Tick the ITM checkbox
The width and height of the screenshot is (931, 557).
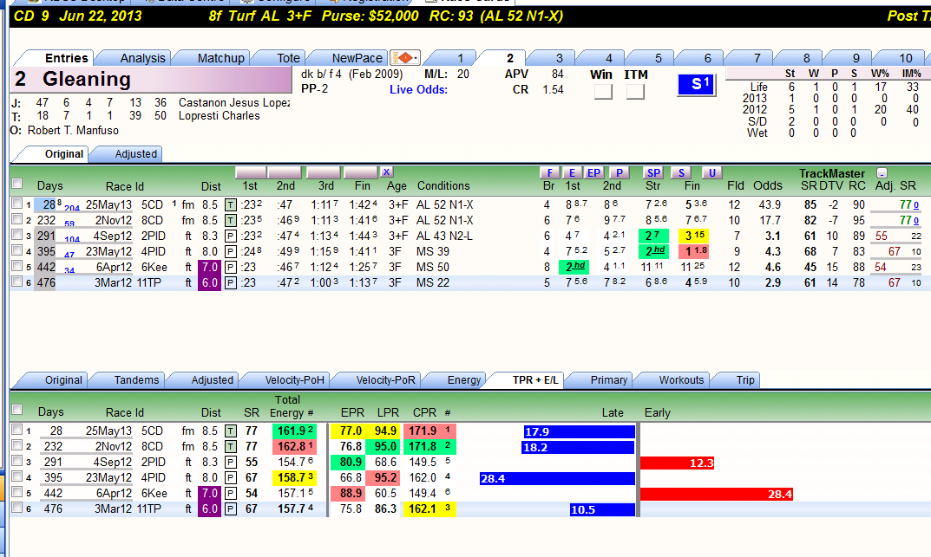pos(635,91)
